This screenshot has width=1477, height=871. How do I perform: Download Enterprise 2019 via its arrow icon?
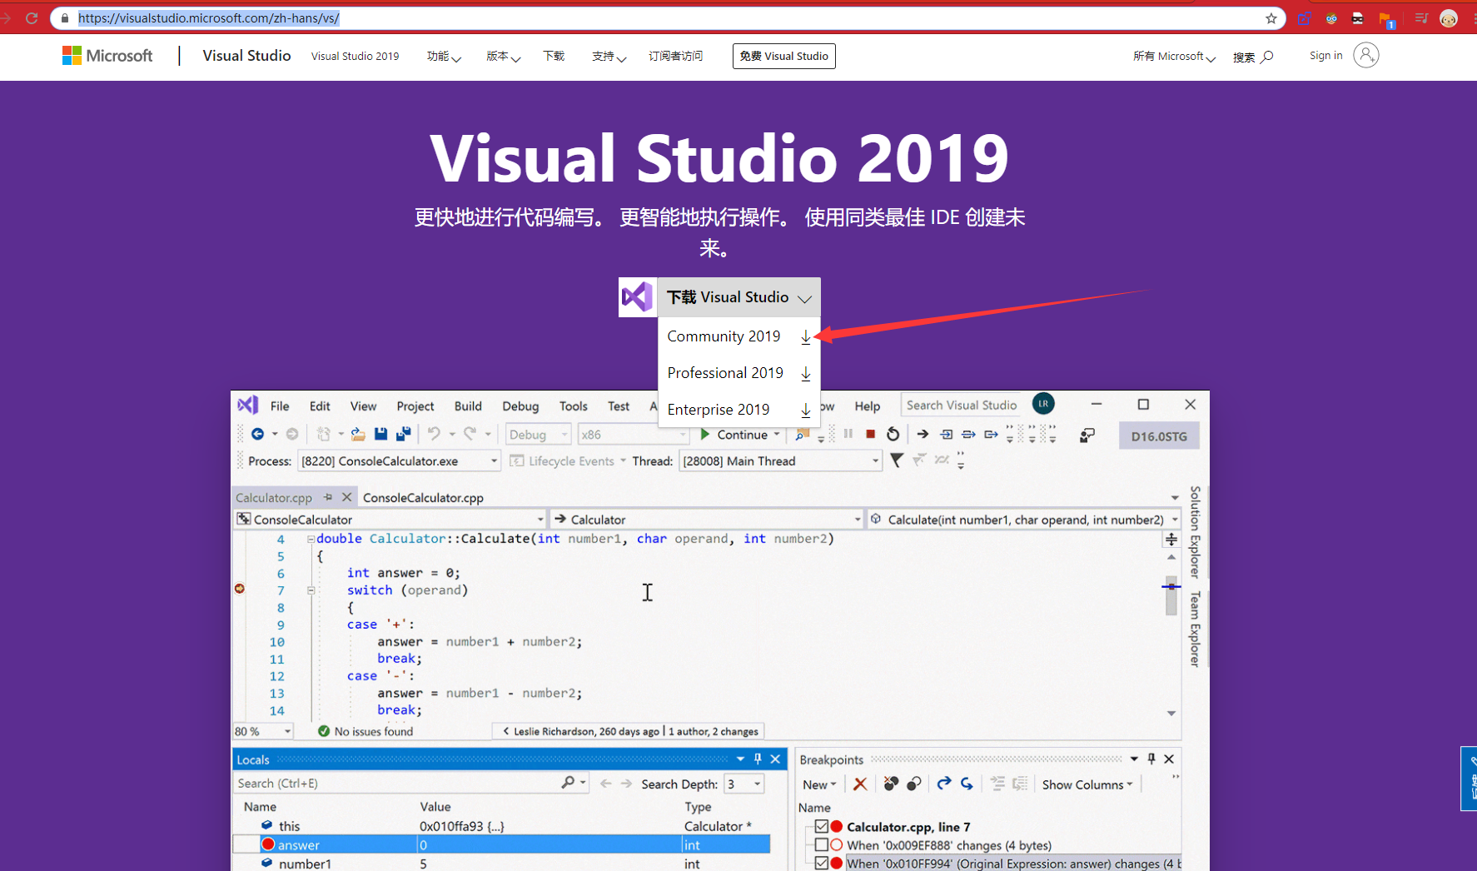pyautogui.click(x=805, y=410)
